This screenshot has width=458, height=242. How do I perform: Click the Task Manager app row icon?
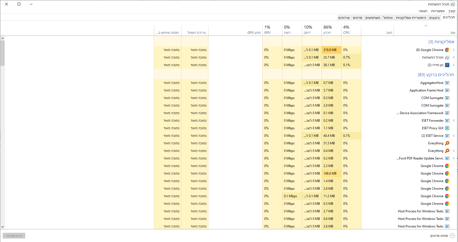click(447, 57)
